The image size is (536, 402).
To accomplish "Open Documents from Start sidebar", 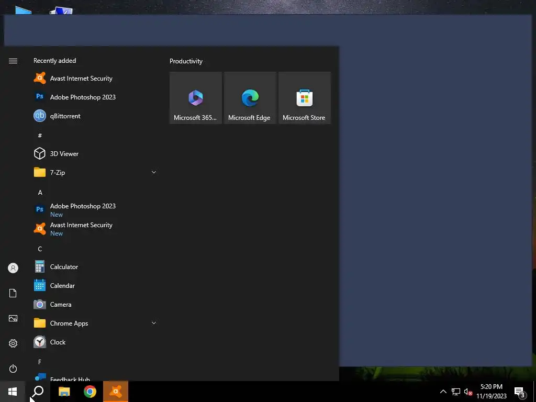I will [x=13, y=293].
